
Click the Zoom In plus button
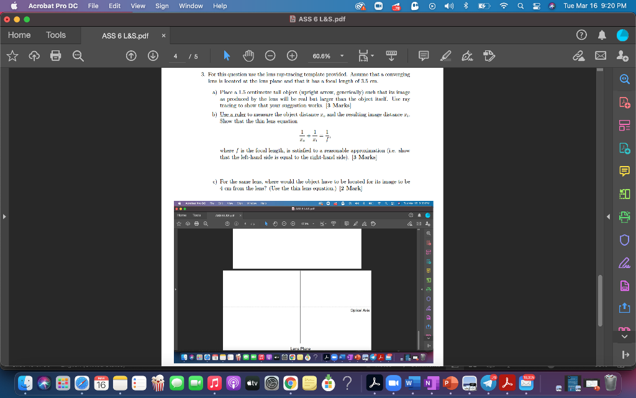[x=291, y=56]
